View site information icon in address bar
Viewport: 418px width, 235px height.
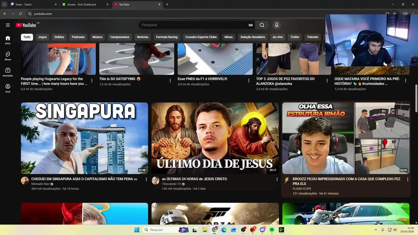(30, 14)
